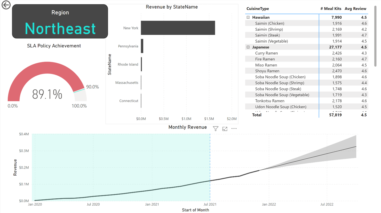Image resolution: width=381 pixels, height=213 pixels.
Task: Select the Curry Ramen table row
Action: pos(266,53)
